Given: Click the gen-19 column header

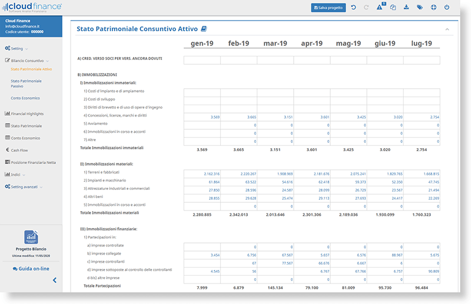Looking at the screenshot, I should 202,44.
